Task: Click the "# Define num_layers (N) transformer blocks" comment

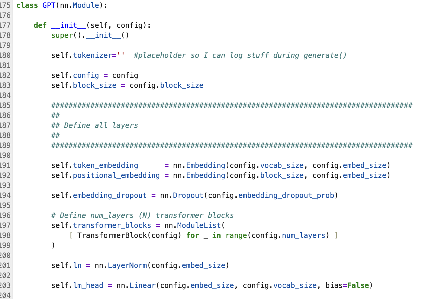Action: click(x=142, y=215)
